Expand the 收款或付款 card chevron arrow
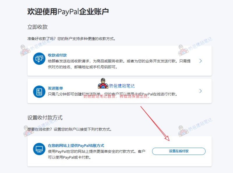 point(200,61)
